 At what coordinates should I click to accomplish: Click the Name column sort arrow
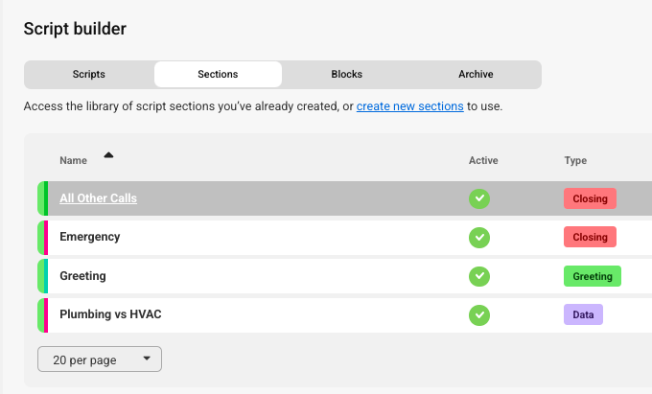[108, 155]
